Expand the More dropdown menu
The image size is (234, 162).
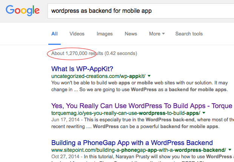157,34
